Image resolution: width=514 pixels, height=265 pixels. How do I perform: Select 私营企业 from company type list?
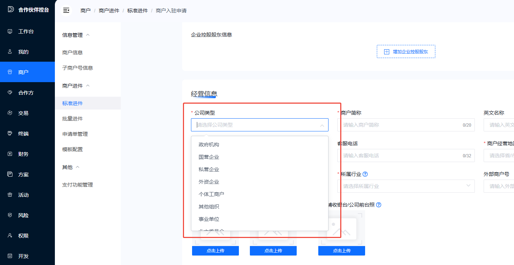(209, 169)
